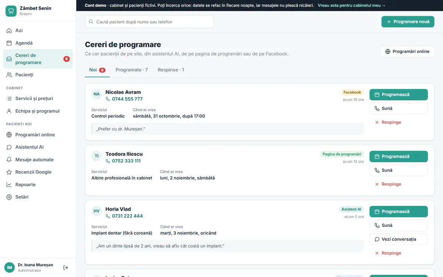Click the Asistent AI badge on Horia Vlad
This screenshot has width=443, height=277.
coord(351,209)
